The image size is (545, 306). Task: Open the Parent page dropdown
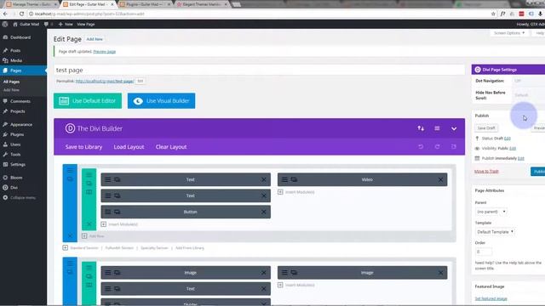pos(490,212)
